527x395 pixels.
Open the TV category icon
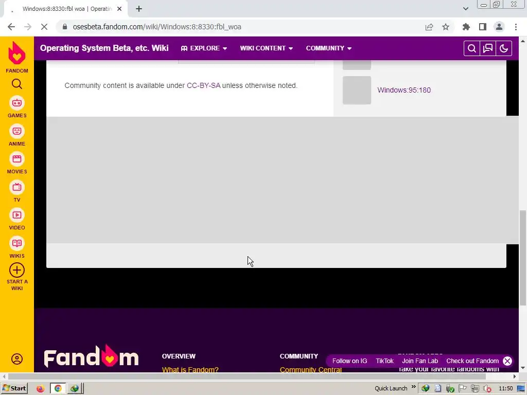(17, 187)
